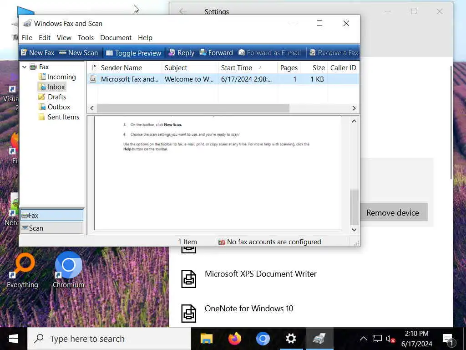Select the Microsoft Fax and Scan message row
The height and width of the screenshot is (350, 466).
223,79
